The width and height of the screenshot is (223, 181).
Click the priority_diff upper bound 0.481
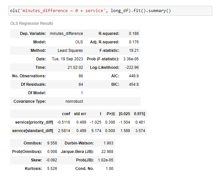[x=140, y=122]
